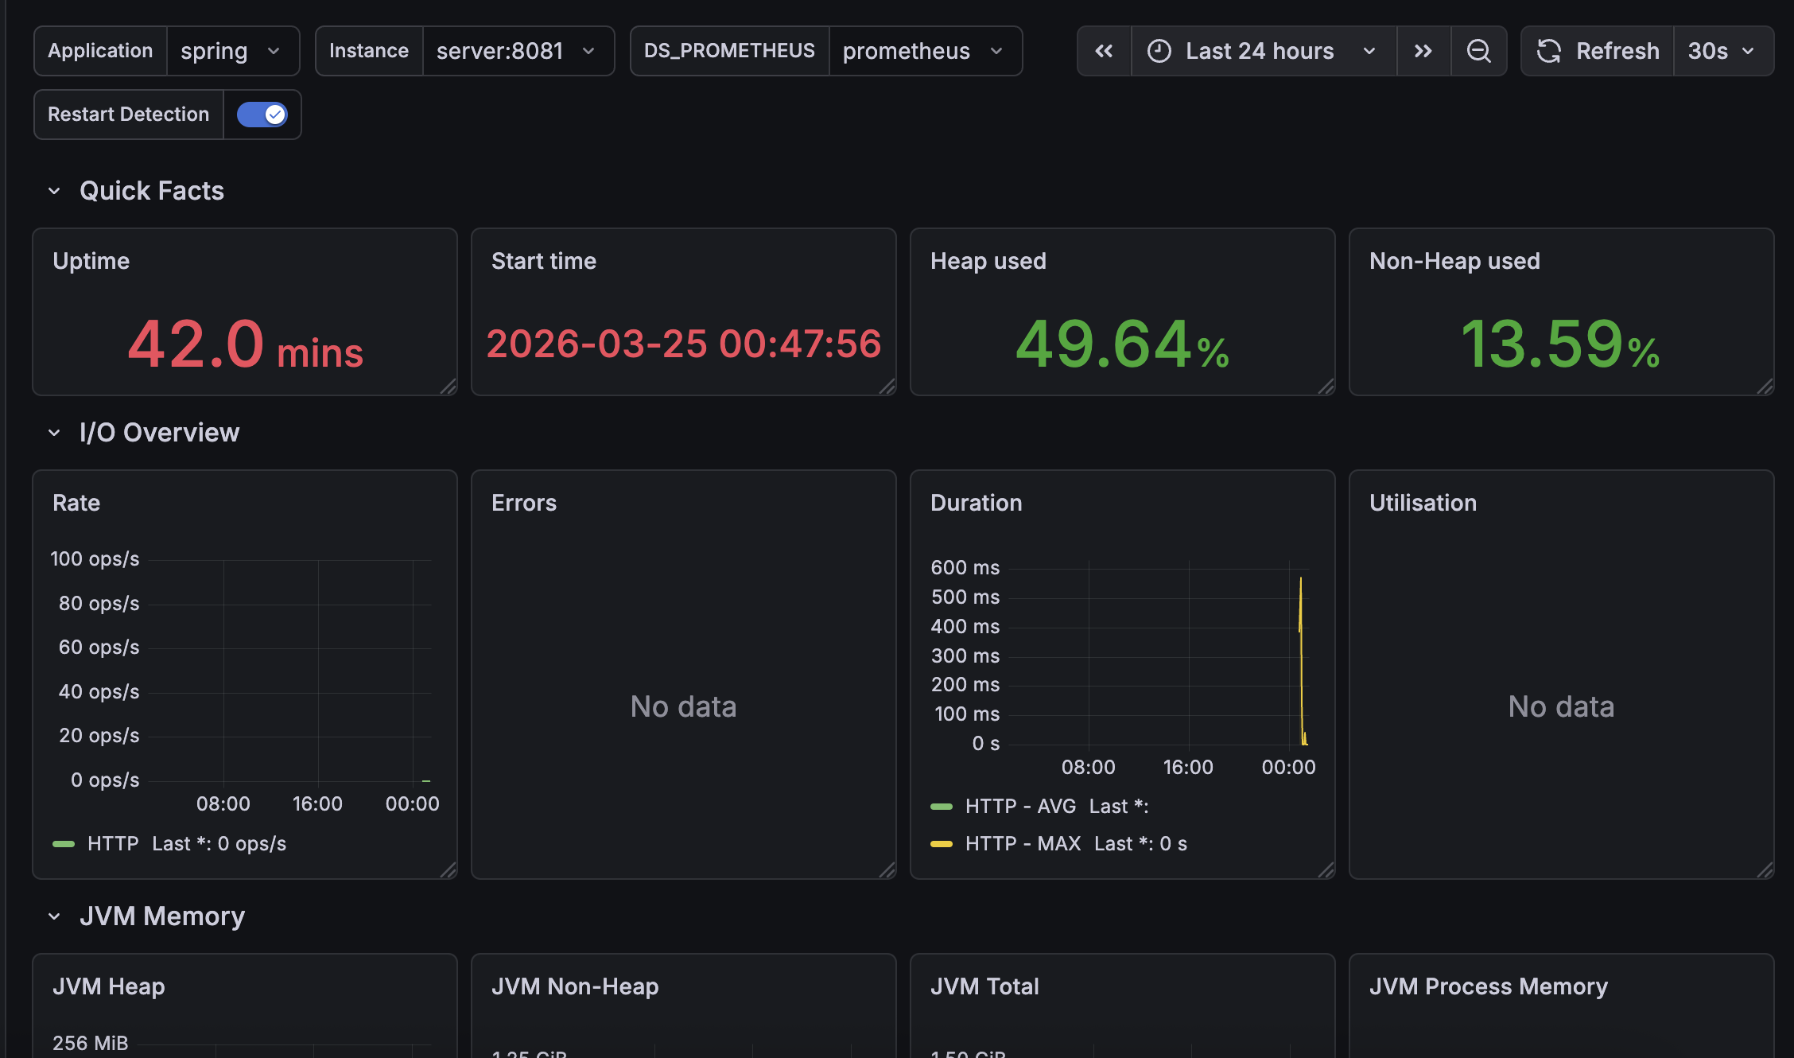Click resize handle of Errors panel
The image size is (1794, 1058).
(887, 870)
